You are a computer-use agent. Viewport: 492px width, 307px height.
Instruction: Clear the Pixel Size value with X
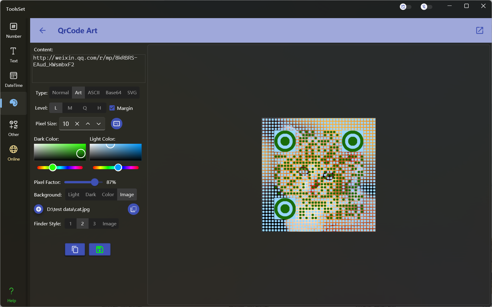tap(77, 124)
